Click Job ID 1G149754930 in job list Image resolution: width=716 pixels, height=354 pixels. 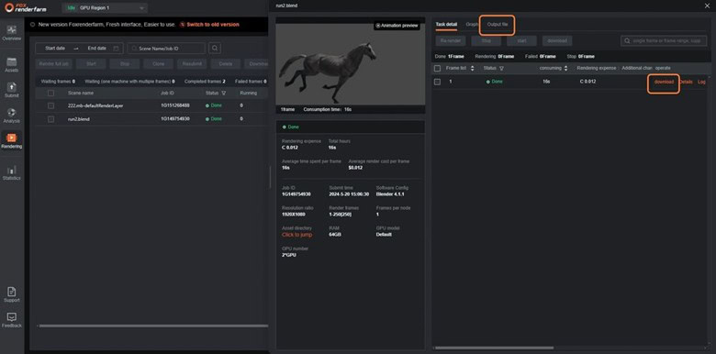pyautogui.click(x=175, y=119)
